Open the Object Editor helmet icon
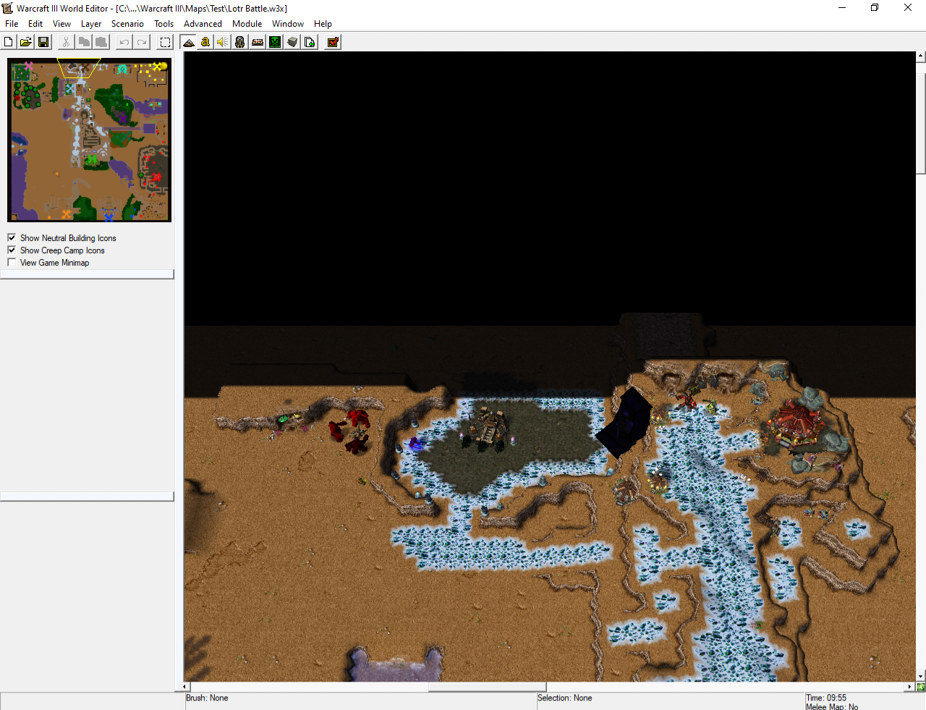This screenshot has height=710, width=926. (240, 42)
